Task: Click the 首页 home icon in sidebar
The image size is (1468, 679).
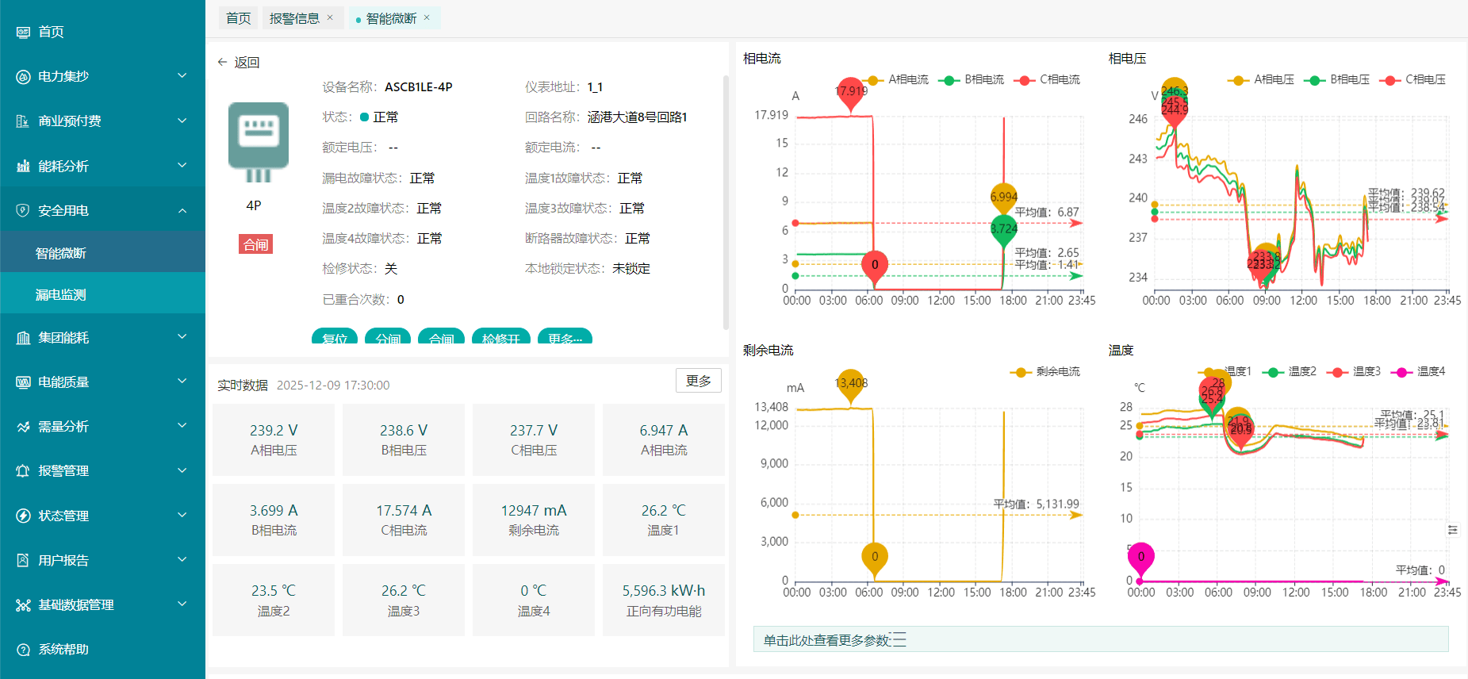Action: click(x=23, y=32)
